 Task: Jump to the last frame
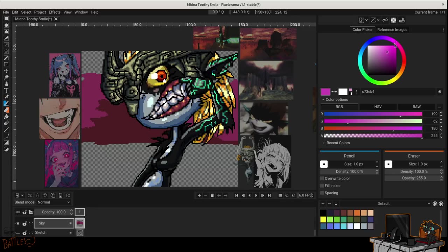tap(269, 195)
